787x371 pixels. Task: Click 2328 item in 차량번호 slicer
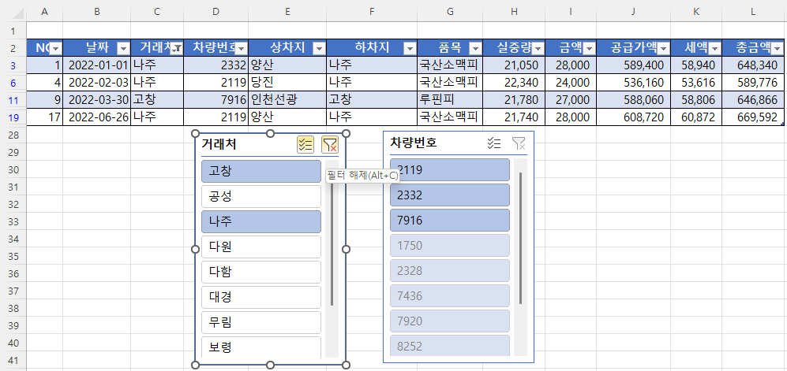[450, 270]
